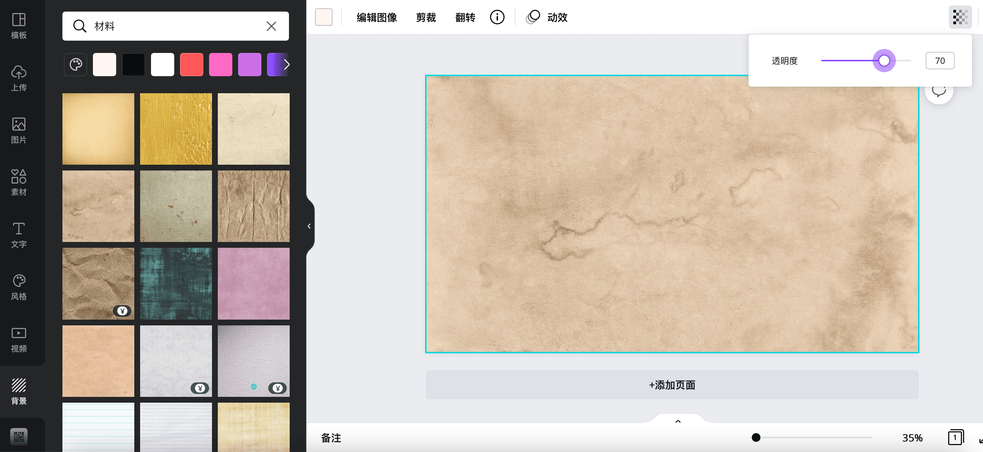The image size is (983, 452).
Task: Click the 材料 search input field
Action: click(176, 26)
